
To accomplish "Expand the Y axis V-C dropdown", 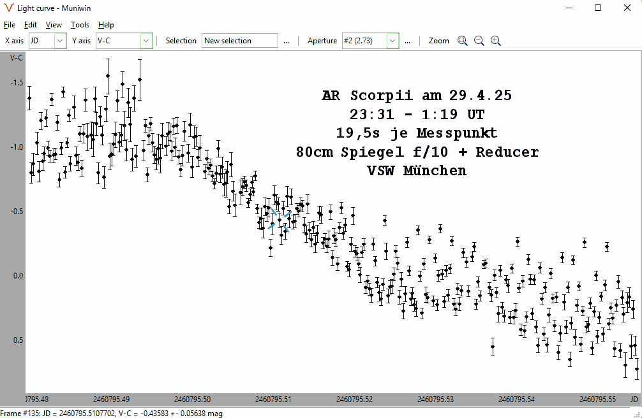I will pyautogui.click(x=146, y=41).
